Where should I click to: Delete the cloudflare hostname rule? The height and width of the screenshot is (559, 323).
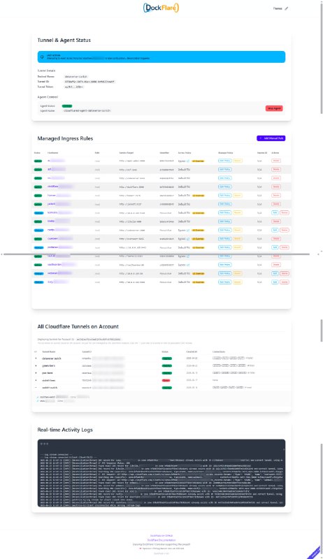coord(276,187)
